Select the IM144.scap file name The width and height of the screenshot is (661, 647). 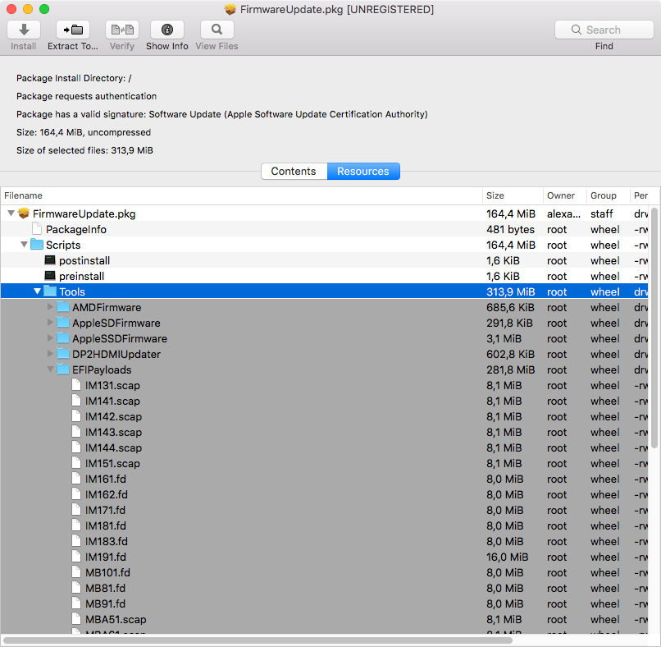[x=113, y=447]
